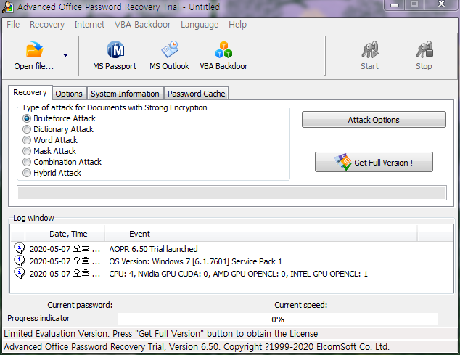
Task: Open the MS Outlook recovery tool
Action: [169, 55]
